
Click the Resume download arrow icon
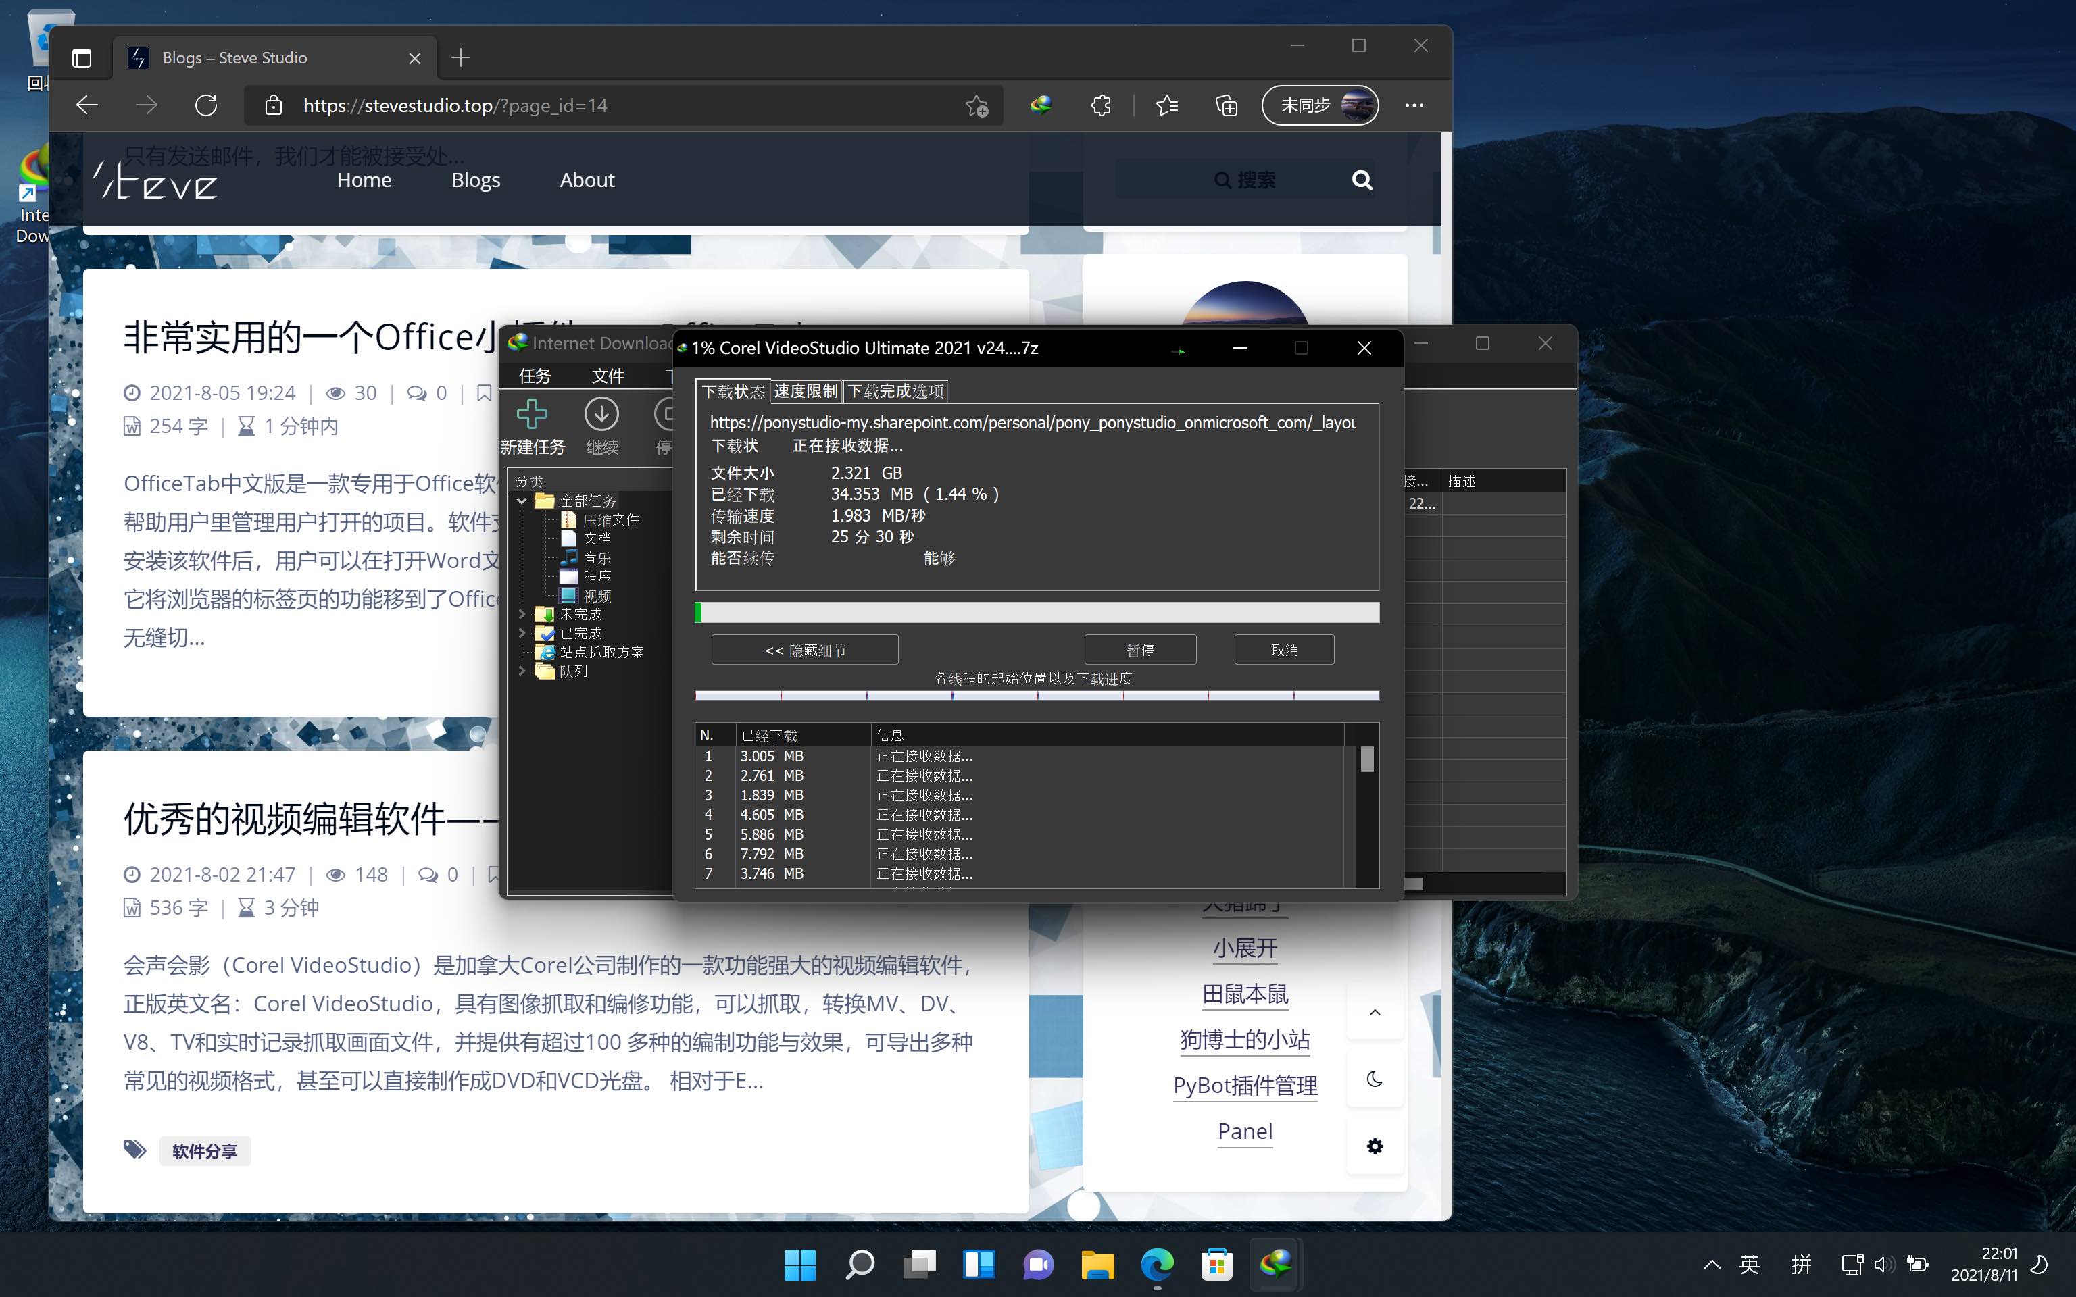601,415
